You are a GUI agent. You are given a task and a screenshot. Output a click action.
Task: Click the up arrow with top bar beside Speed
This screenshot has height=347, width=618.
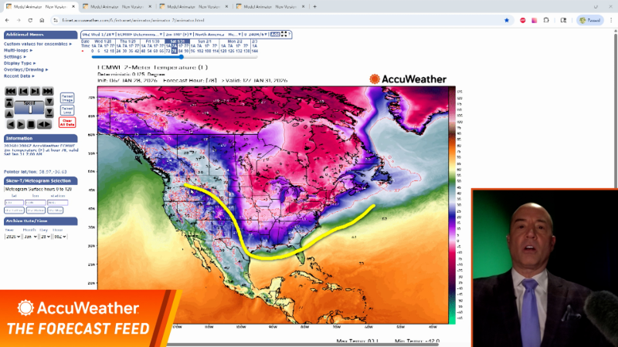pos(9,103)
